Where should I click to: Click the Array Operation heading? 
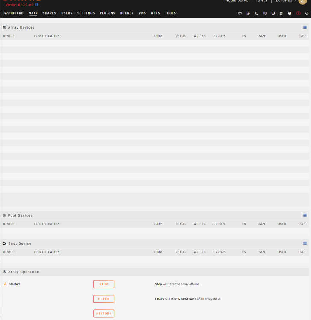pyautogui.click(x=24, y=272)
